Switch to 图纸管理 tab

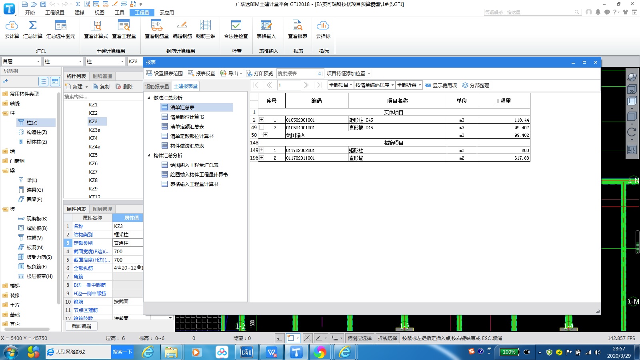click(102, 76)
